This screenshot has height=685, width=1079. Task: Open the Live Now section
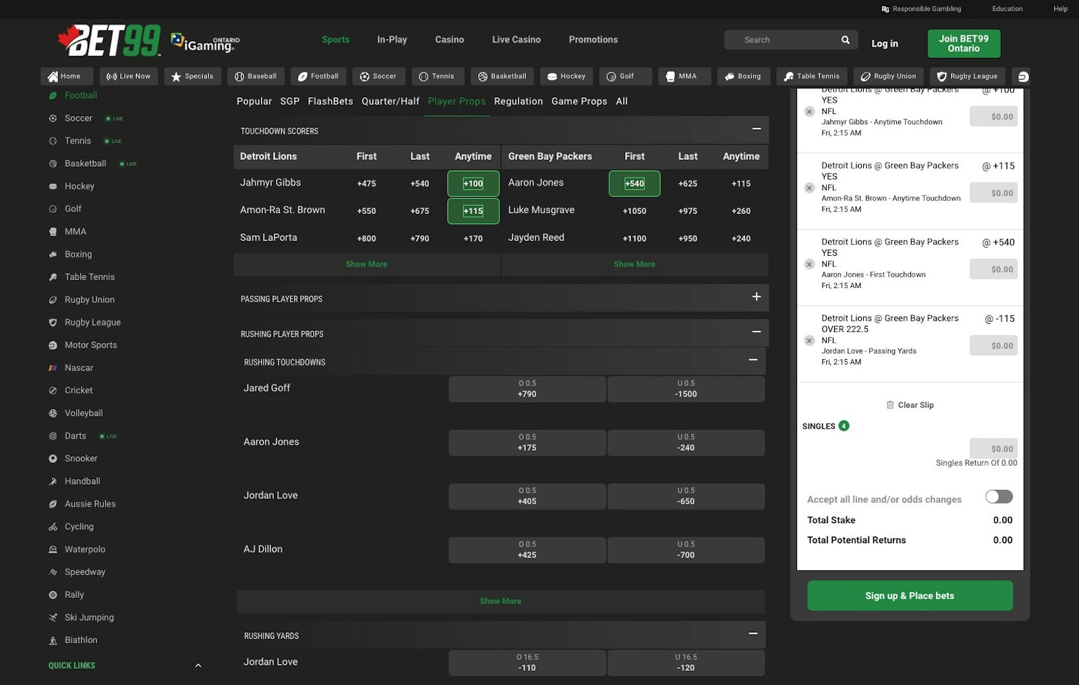128,76
